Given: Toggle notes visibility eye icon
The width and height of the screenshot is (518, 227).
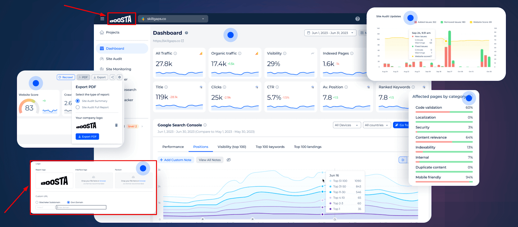Looking at the screenshot, I should click(229, 160).
